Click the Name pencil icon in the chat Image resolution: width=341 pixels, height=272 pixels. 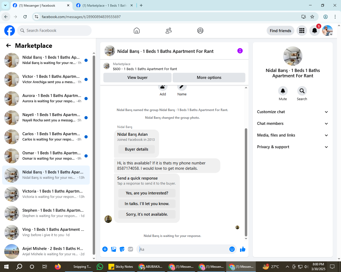click(182, 87)
